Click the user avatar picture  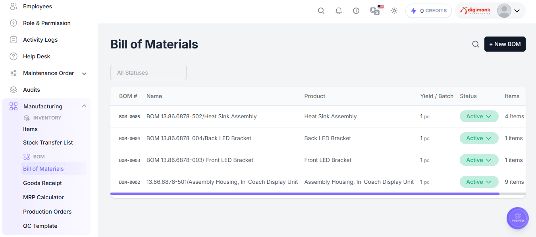[504, 11]
